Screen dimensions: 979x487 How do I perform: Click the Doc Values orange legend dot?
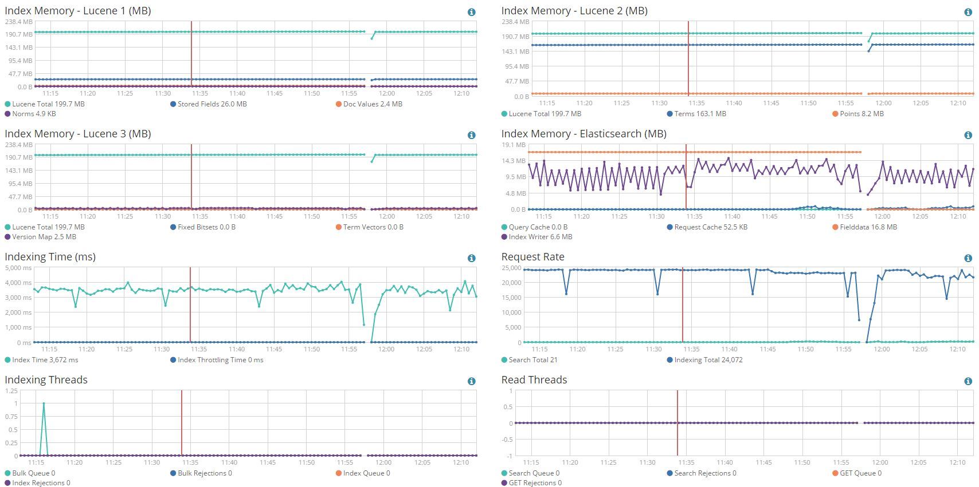tap(339, 104)
